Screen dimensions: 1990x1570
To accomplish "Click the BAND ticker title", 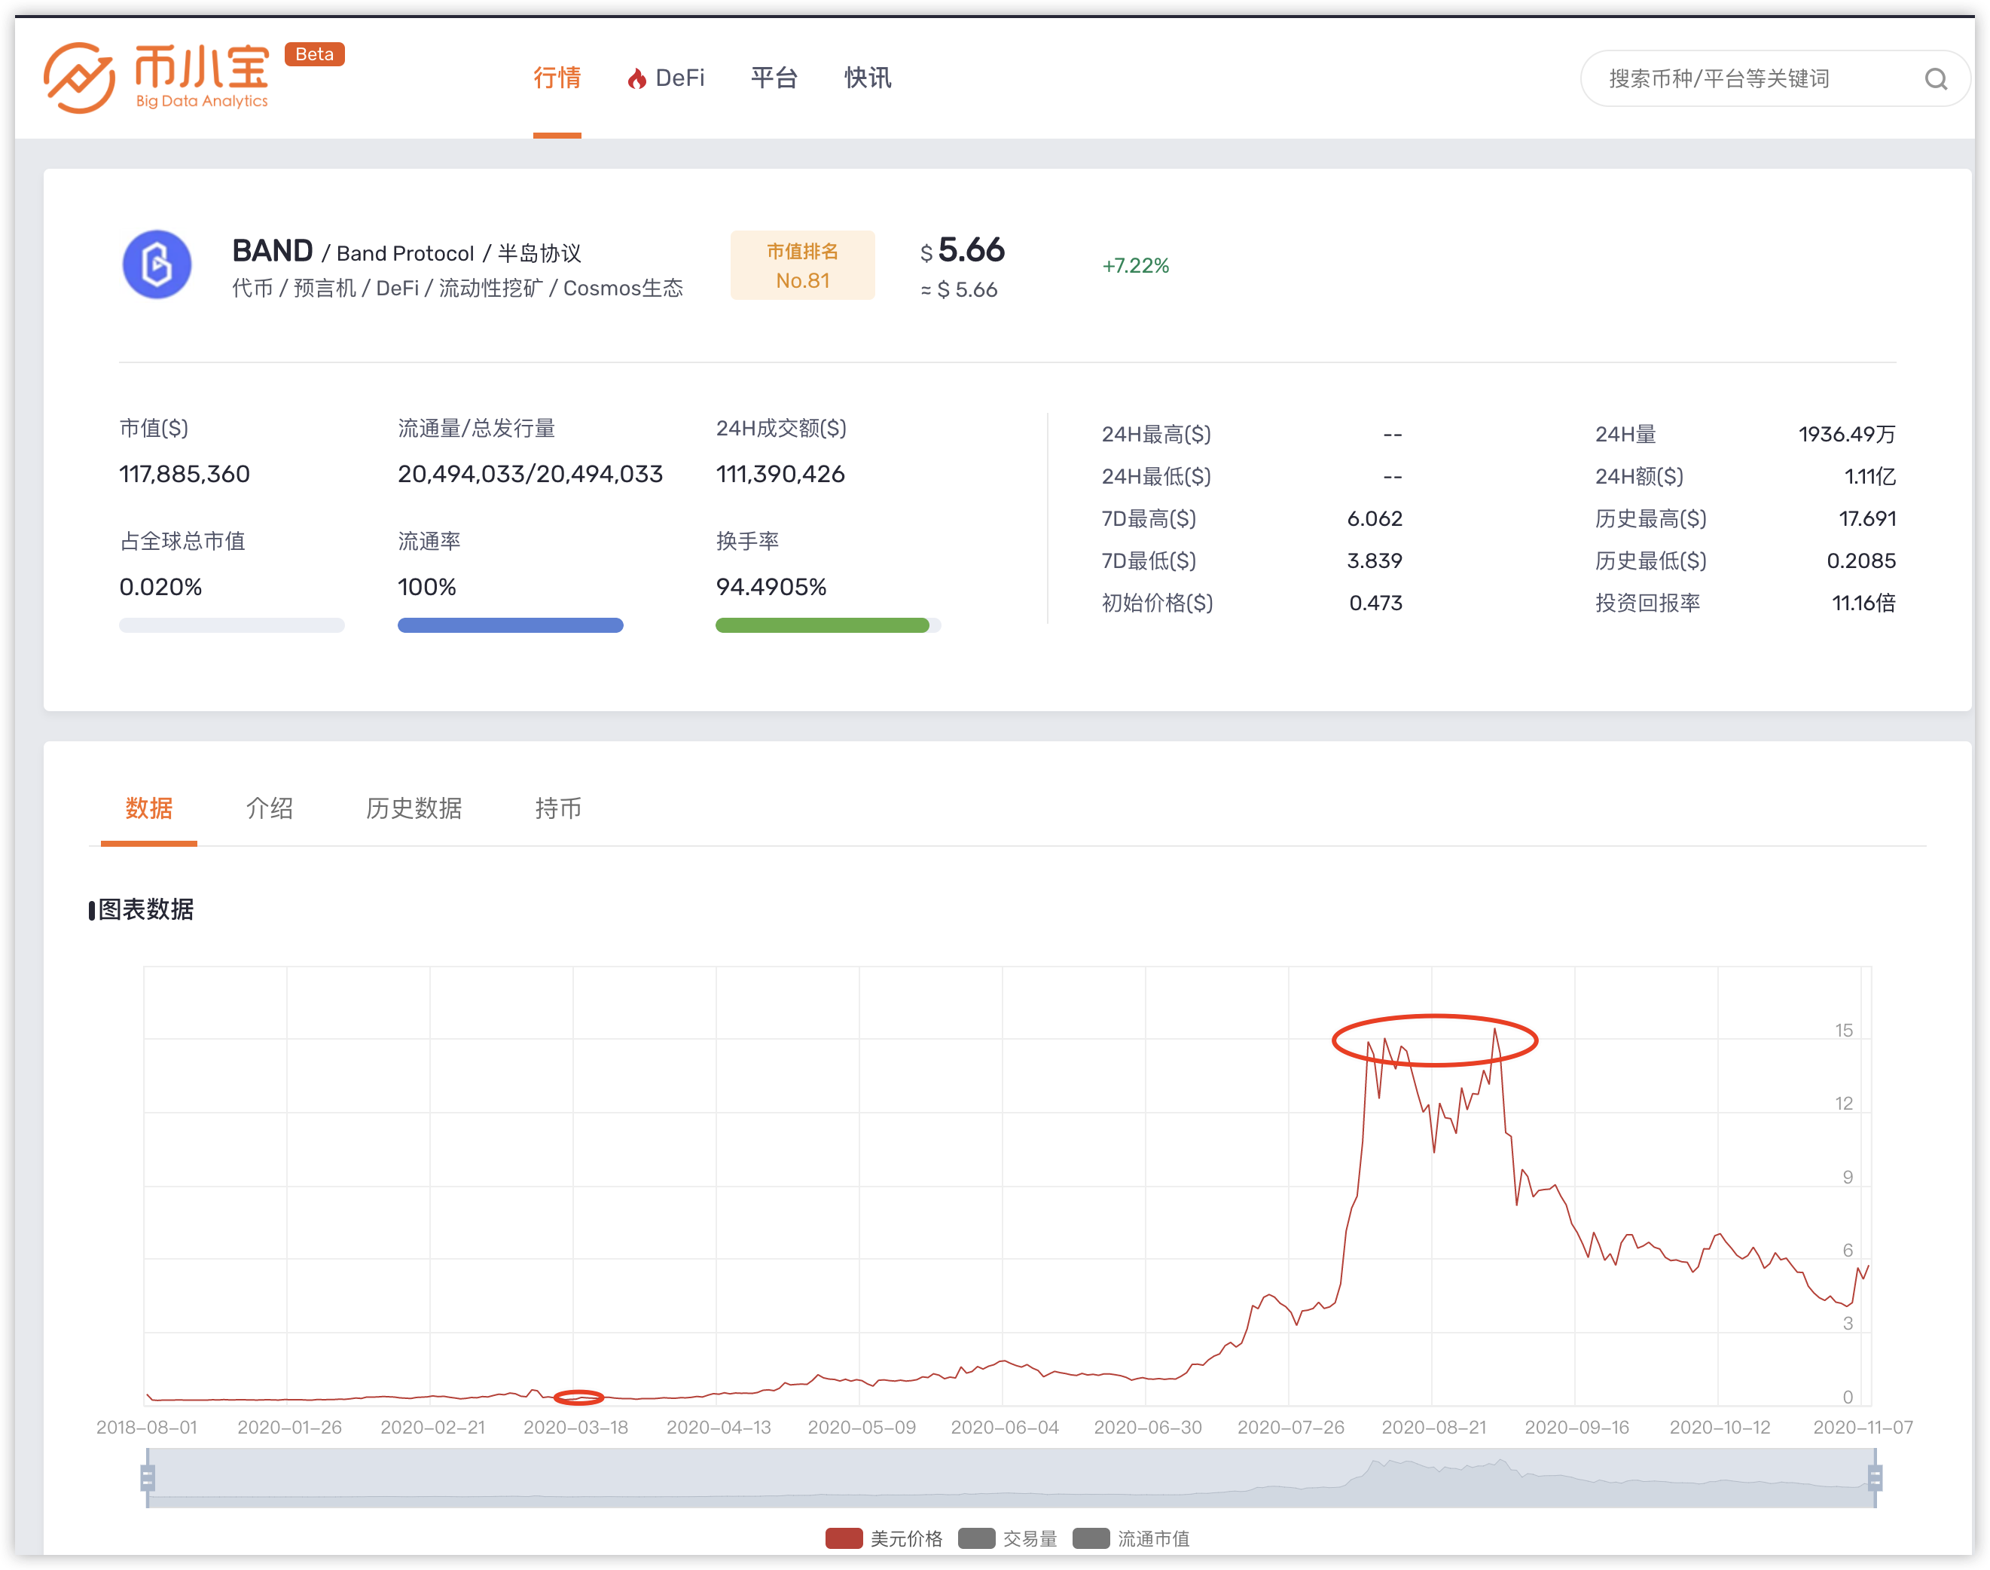I will click(x=272, y=251).
